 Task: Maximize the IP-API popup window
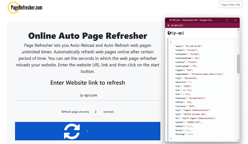(227, 20)
